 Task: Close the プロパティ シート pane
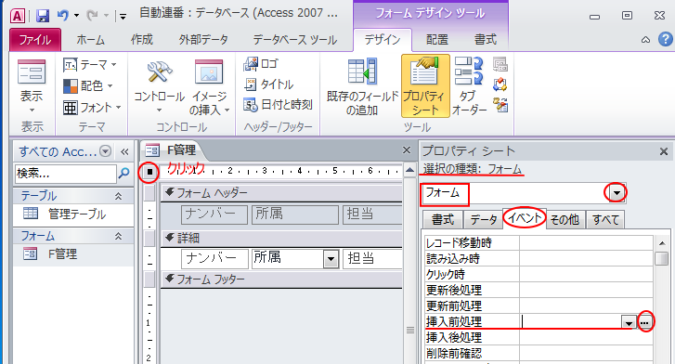coord(664,151)
